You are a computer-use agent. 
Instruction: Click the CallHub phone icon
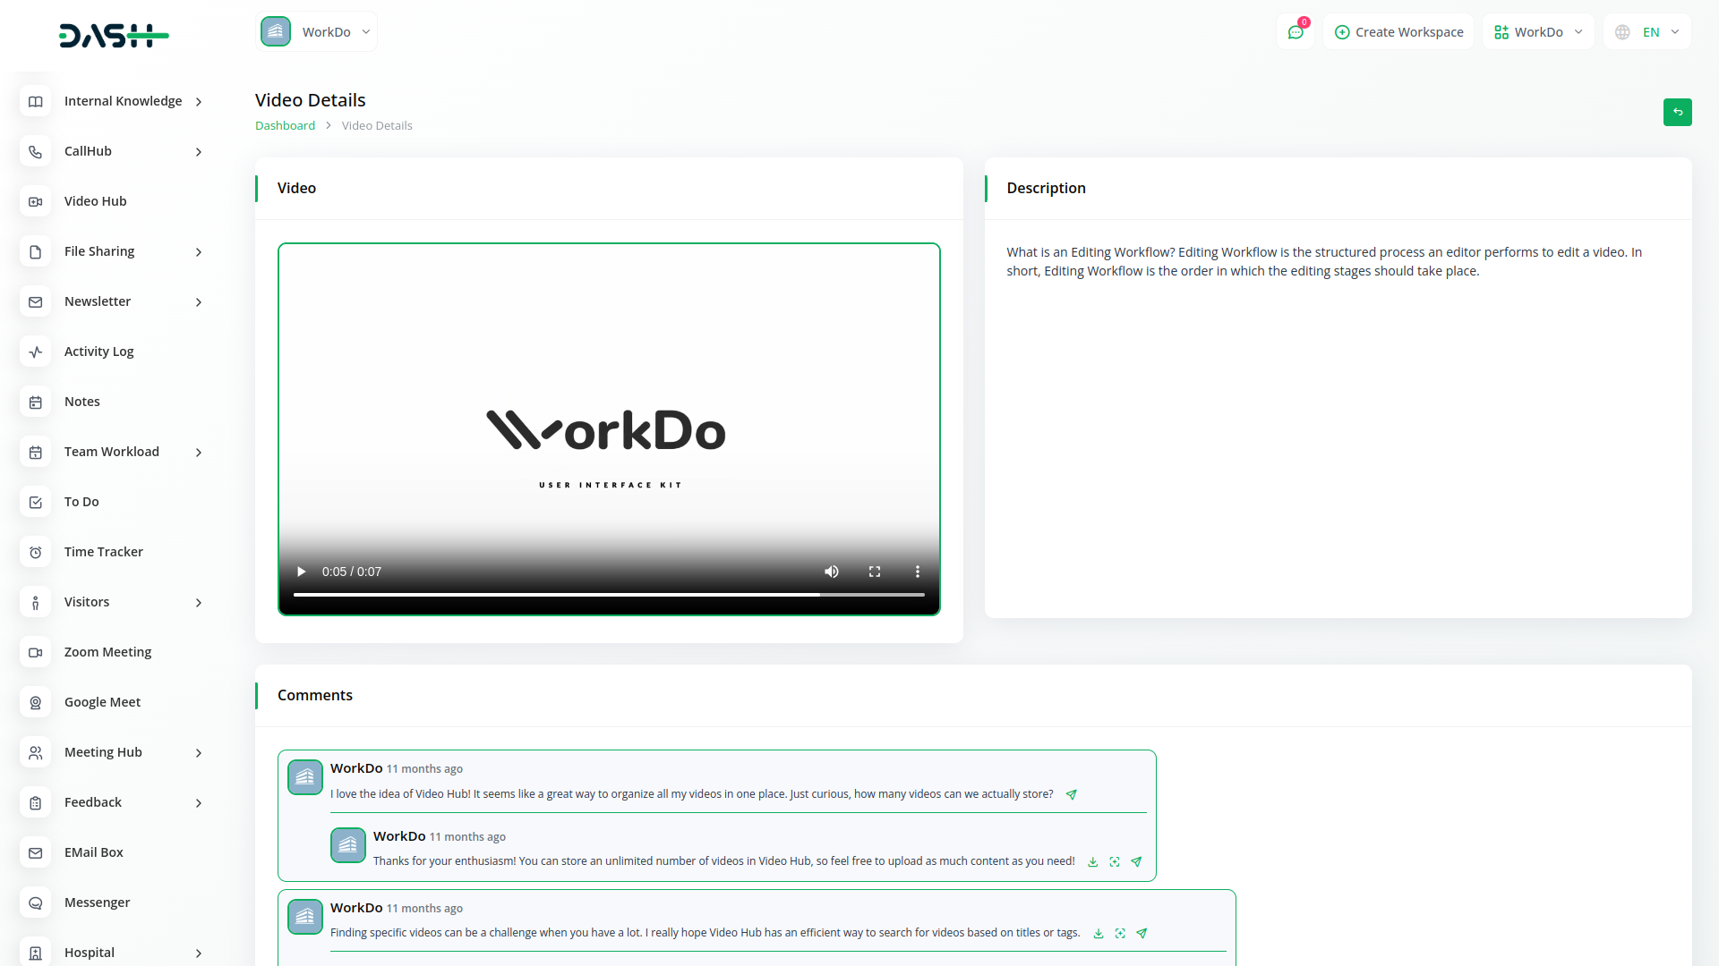coord(36,152)
